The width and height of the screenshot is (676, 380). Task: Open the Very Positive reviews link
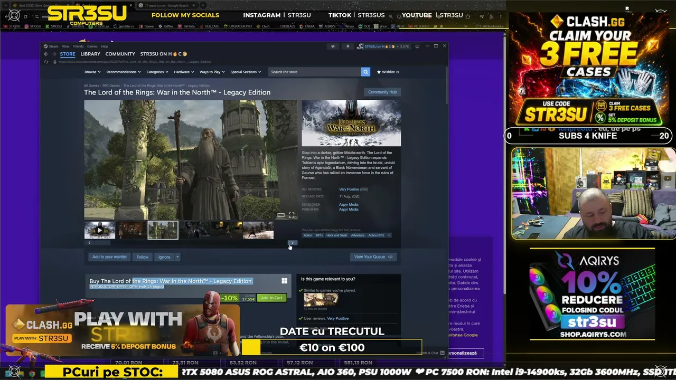[x=349, y=189]
